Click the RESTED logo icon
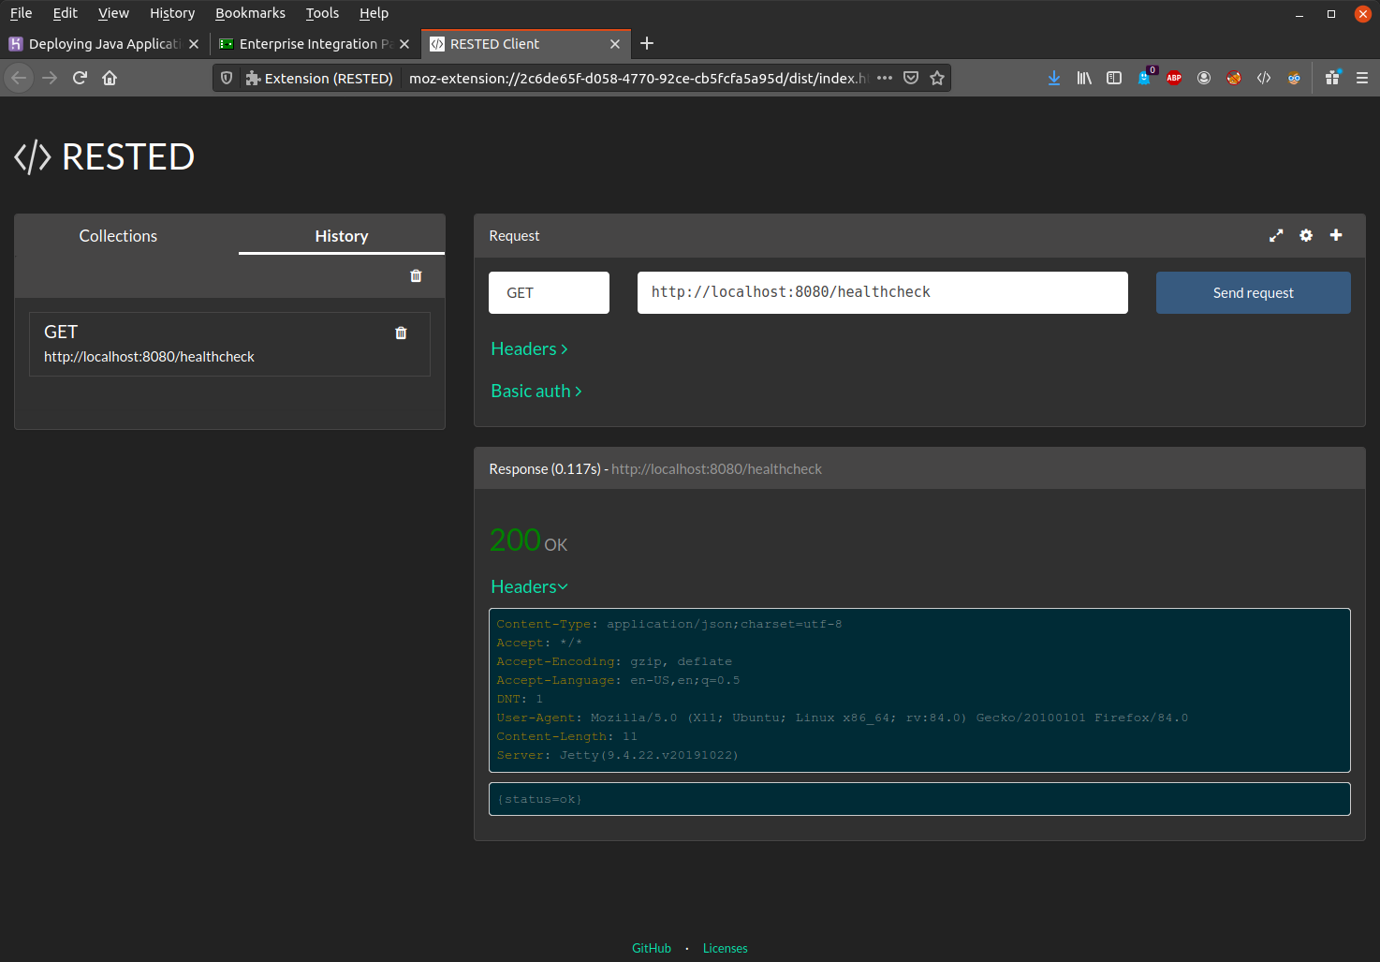1380x962 pixels. pos(33,156)
